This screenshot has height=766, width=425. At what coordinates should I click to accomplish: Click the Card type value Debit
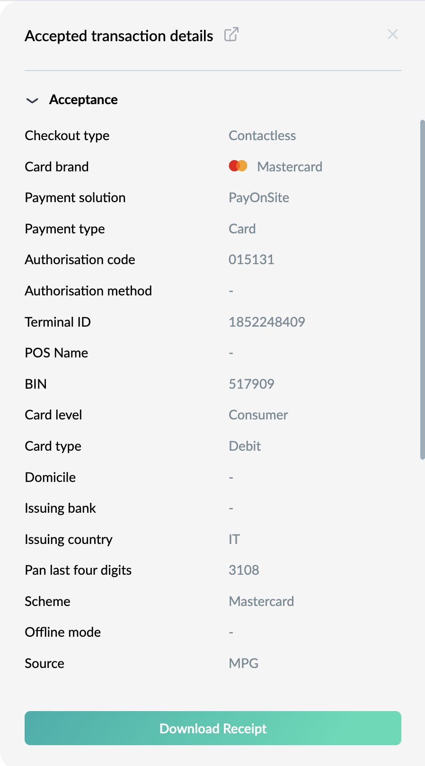click(245, 446)
